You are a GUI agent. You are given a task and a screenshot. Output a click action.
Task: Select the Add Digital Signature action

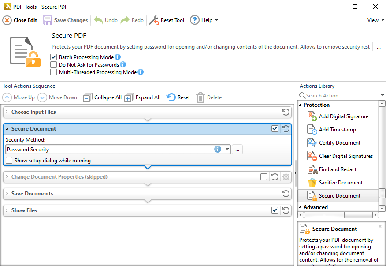343,116
